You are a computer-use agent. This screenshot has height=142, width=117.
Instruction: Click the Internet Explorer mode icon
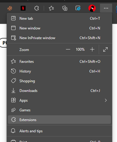78,8
